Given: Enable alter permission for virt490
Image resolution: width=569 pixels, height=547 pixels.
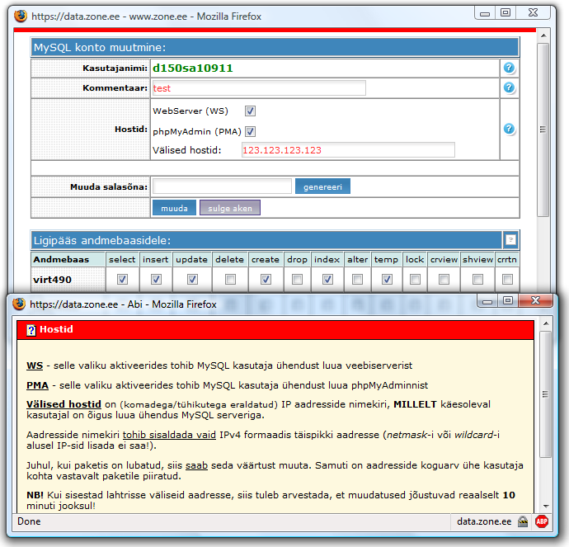Looking at the screenshot, I should (x=357, y=279).
